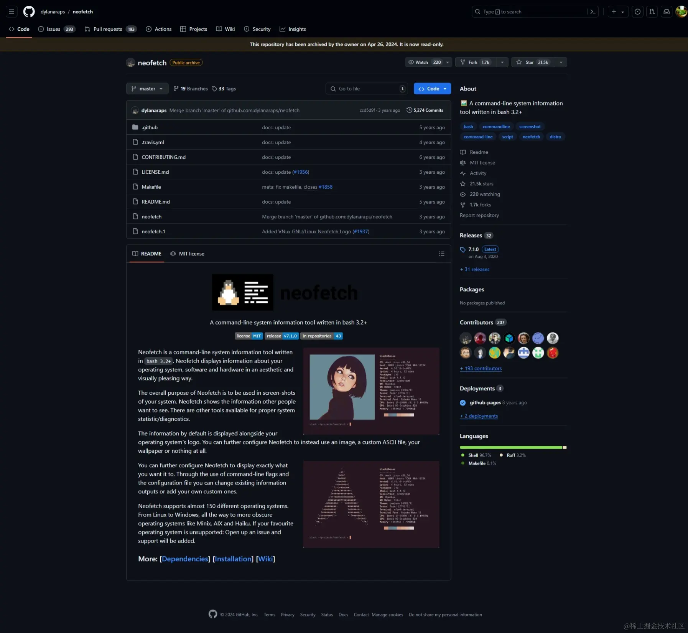
Task: Open the Makefile file row
Action: (288, 187)
